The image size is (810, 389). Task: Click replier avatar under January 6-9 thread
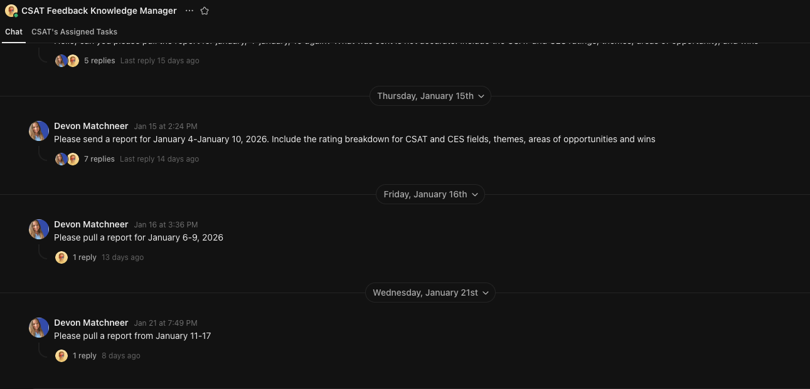pyautogui.click(x=61, y=257)
